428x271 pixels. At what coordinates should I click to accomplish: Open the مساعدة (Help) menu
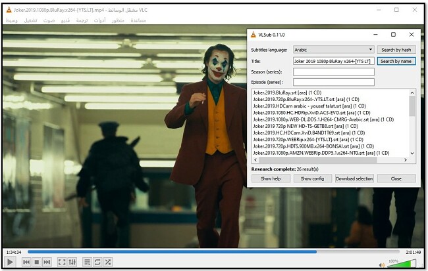(x=138, y=20)
